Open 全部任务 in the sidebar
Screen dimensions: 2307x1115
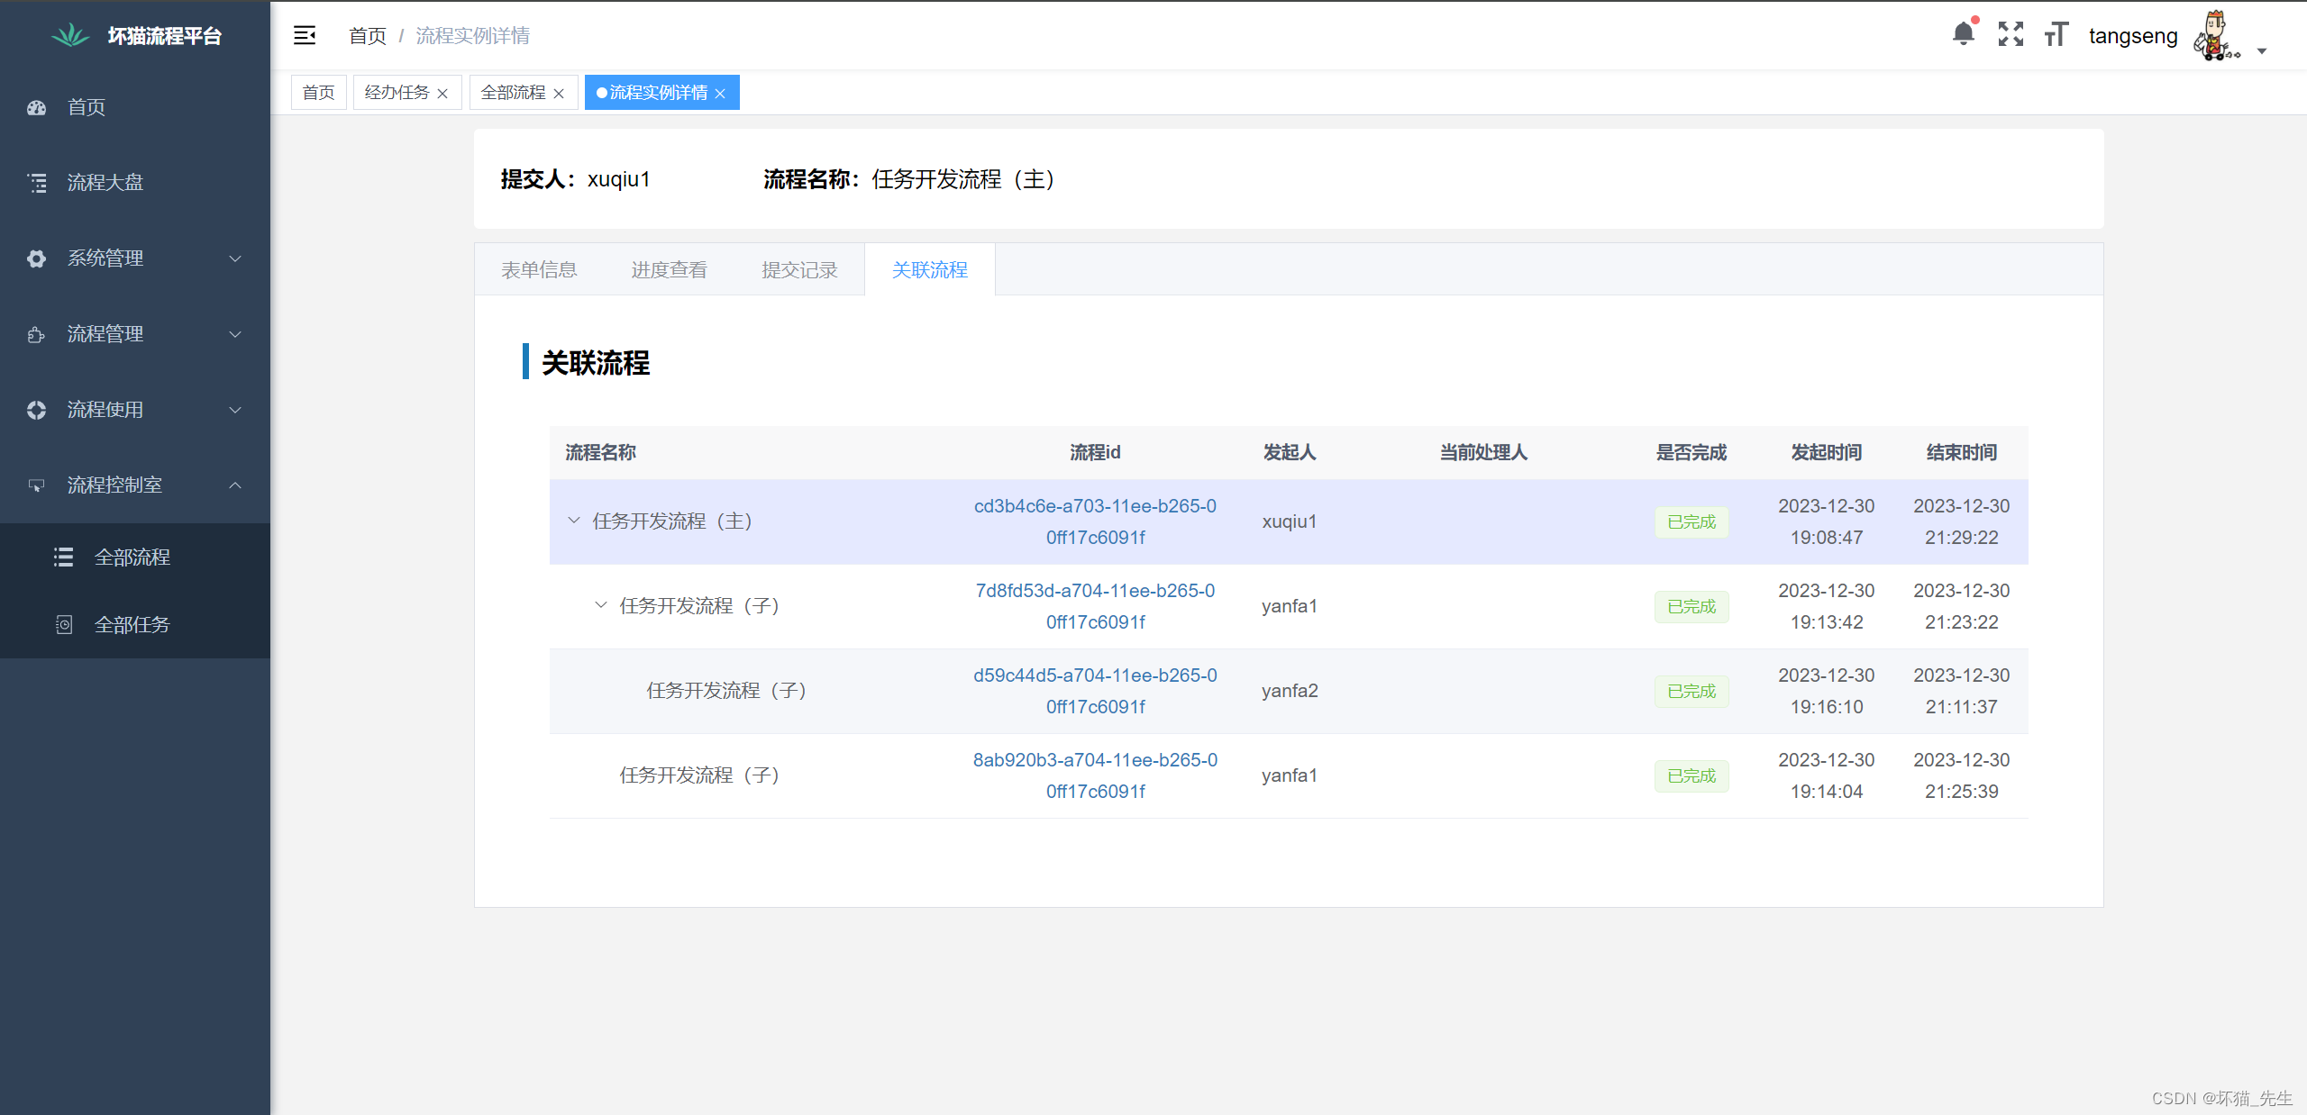(132, 625)
